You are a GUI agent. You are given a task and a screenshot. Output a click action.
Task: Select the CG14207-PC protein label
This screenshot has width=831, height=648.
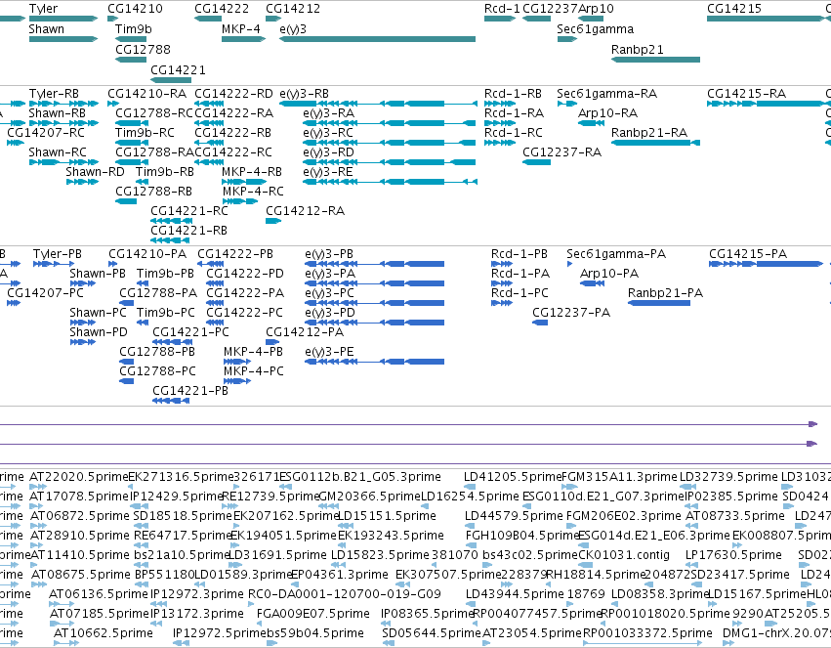[45, 292]
